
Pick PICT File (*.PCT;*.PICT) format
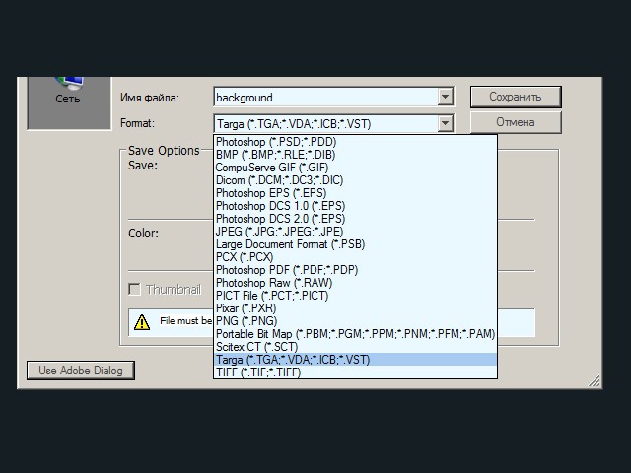[355, 296]
